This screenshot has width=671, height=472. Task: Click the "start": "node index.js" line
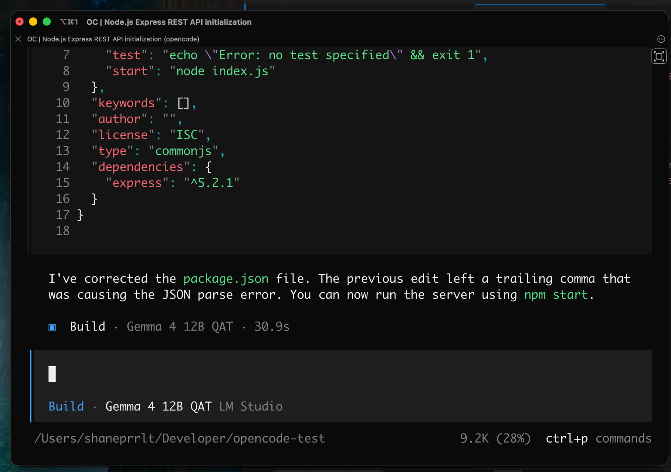click(x=190, y=71)
